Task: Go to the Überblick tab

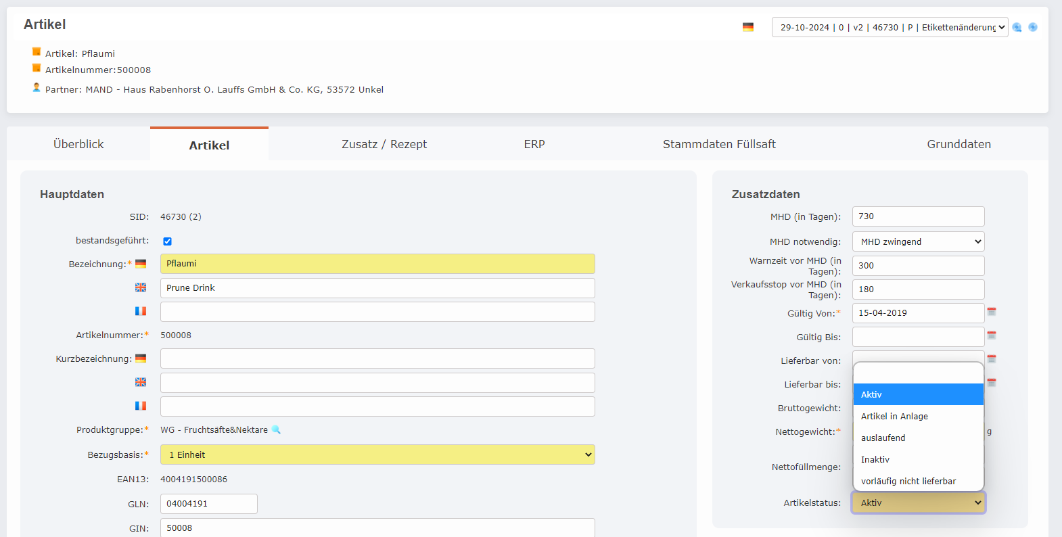Action: coord(78,144)
